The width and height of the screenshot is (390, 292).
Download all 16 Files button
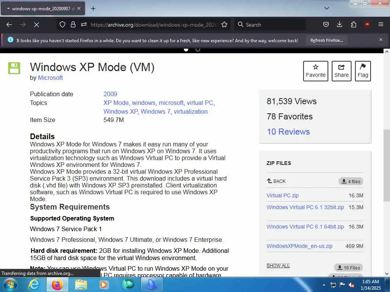348,268
